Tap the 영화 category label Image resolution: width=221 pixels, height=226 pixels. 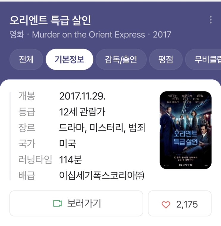pos(17,34)
